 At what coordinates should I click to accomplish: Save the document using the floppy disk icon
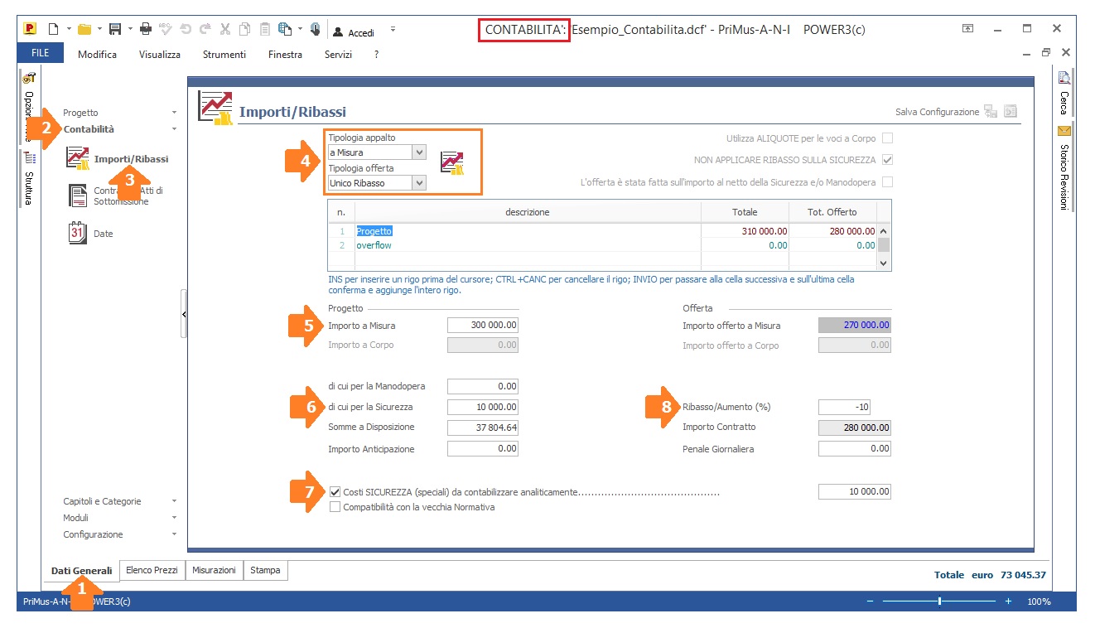click(x=115, y=29)
